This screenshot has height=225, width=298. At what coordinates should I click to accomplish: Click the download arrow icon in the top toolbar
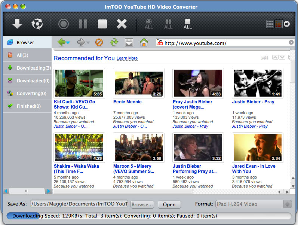pos(17,24)
